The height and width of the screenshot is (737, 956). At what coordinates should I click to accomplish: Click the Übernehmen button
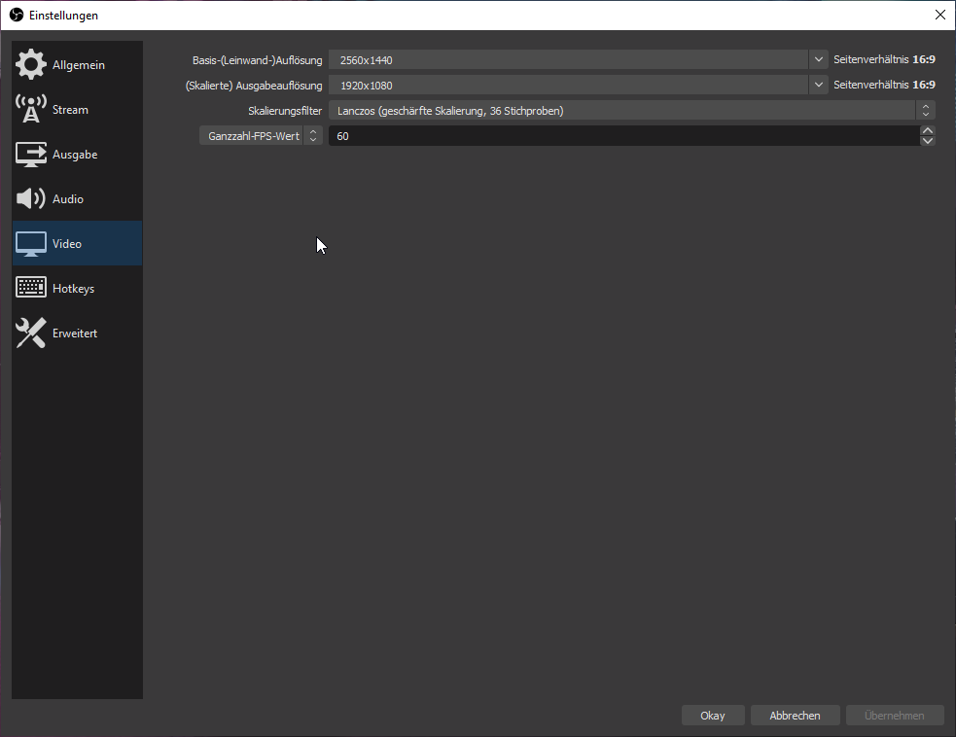pyautogui.click(x=895, y=715)
